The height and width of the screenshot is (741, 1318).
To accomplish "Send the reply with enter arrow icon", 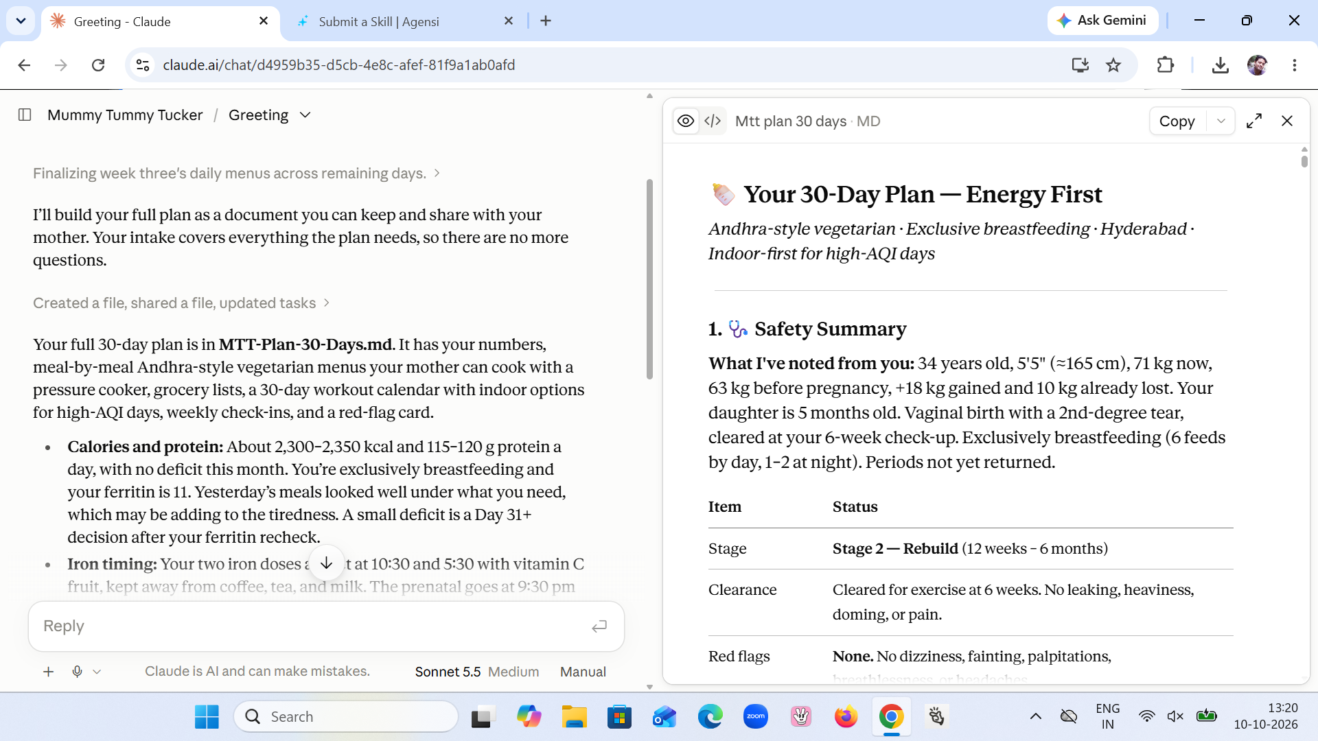I will pos(599,626).
